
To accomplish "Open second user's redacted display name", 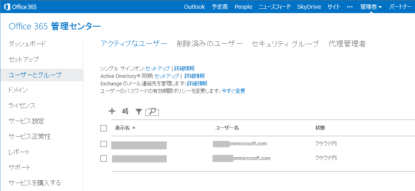I will pyautogui.click(x=139, y=159).
